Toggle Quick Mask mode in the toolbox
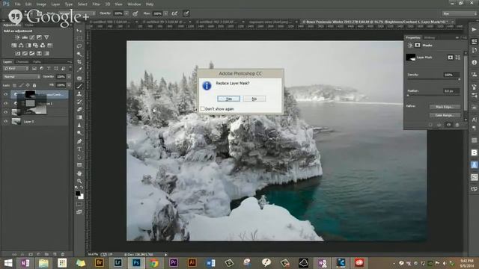 [79, 204]
